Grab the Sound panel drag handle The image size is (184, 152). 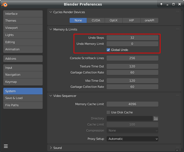178,148
